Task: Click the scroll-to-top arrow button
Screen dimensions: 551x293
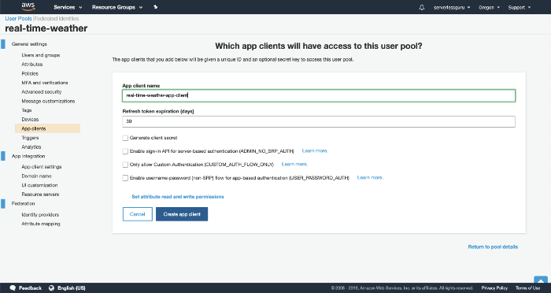Action: tap(541, 280)
